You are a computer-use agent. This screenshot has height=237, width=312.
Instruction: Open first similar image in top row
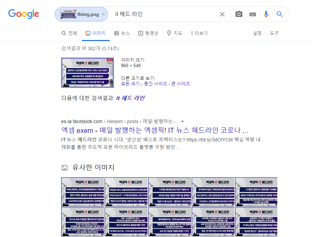[83, 192]
